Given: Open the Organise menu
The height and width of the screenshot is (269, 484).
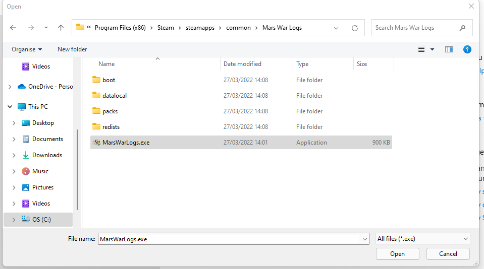Looking at the screenshot, I should pyautogui.click(x=27, y=49).
